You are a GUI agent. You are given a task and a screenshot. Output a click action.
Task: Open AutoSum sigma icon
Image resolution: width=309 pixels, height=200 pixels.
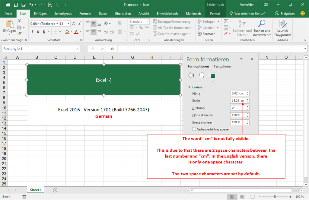[226, 21]
